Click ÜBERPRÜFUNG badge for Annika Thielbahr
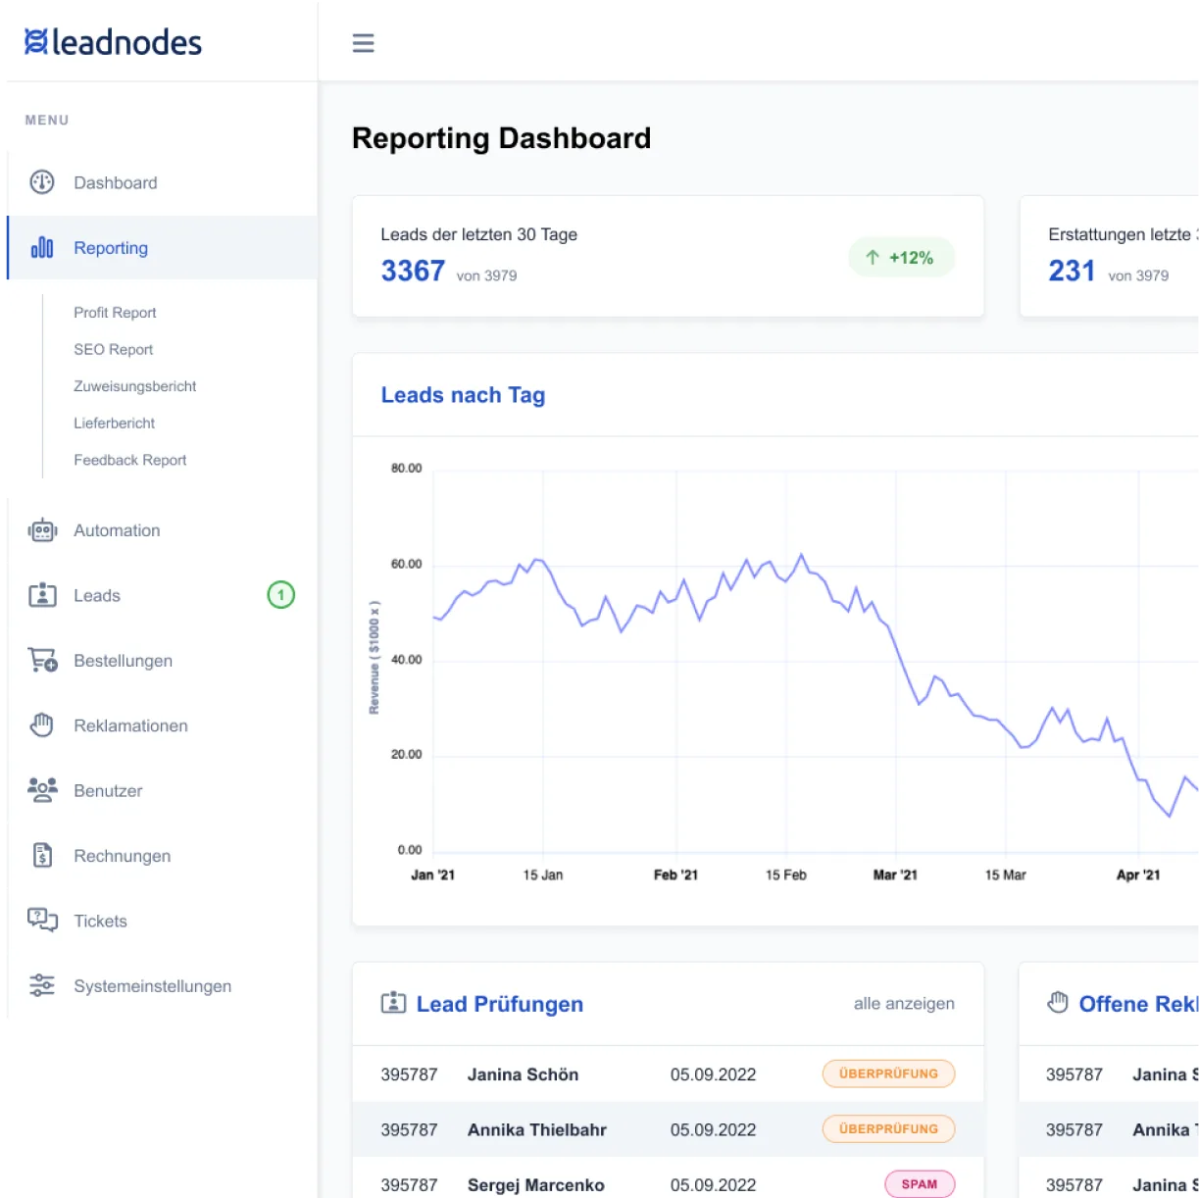Image resolution: width=1199 pixels, height=1198 pixels. point(888,1128)
